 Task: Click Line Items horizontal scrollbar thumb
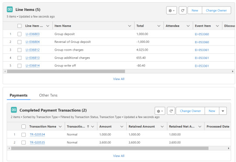point(66,71)
